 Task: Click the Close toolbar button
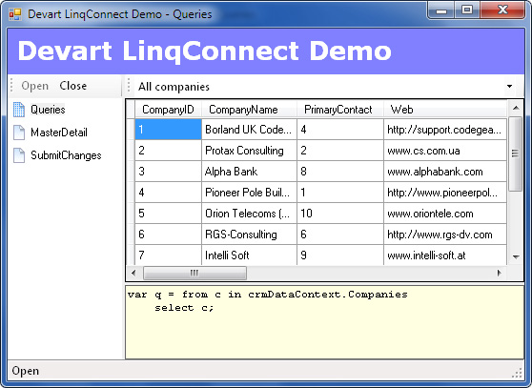(73, 86)
